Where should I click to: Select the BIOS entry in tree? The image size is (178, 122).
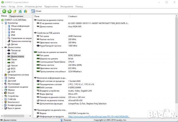tap(13, 69)
